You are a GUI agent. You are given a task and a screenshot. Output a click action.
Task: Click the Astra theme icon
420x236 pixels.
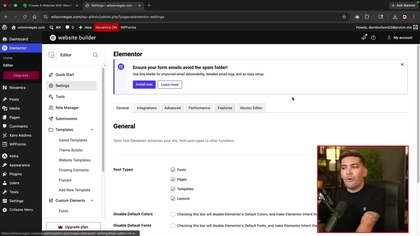pyautogui.click(x=5, y=156)
